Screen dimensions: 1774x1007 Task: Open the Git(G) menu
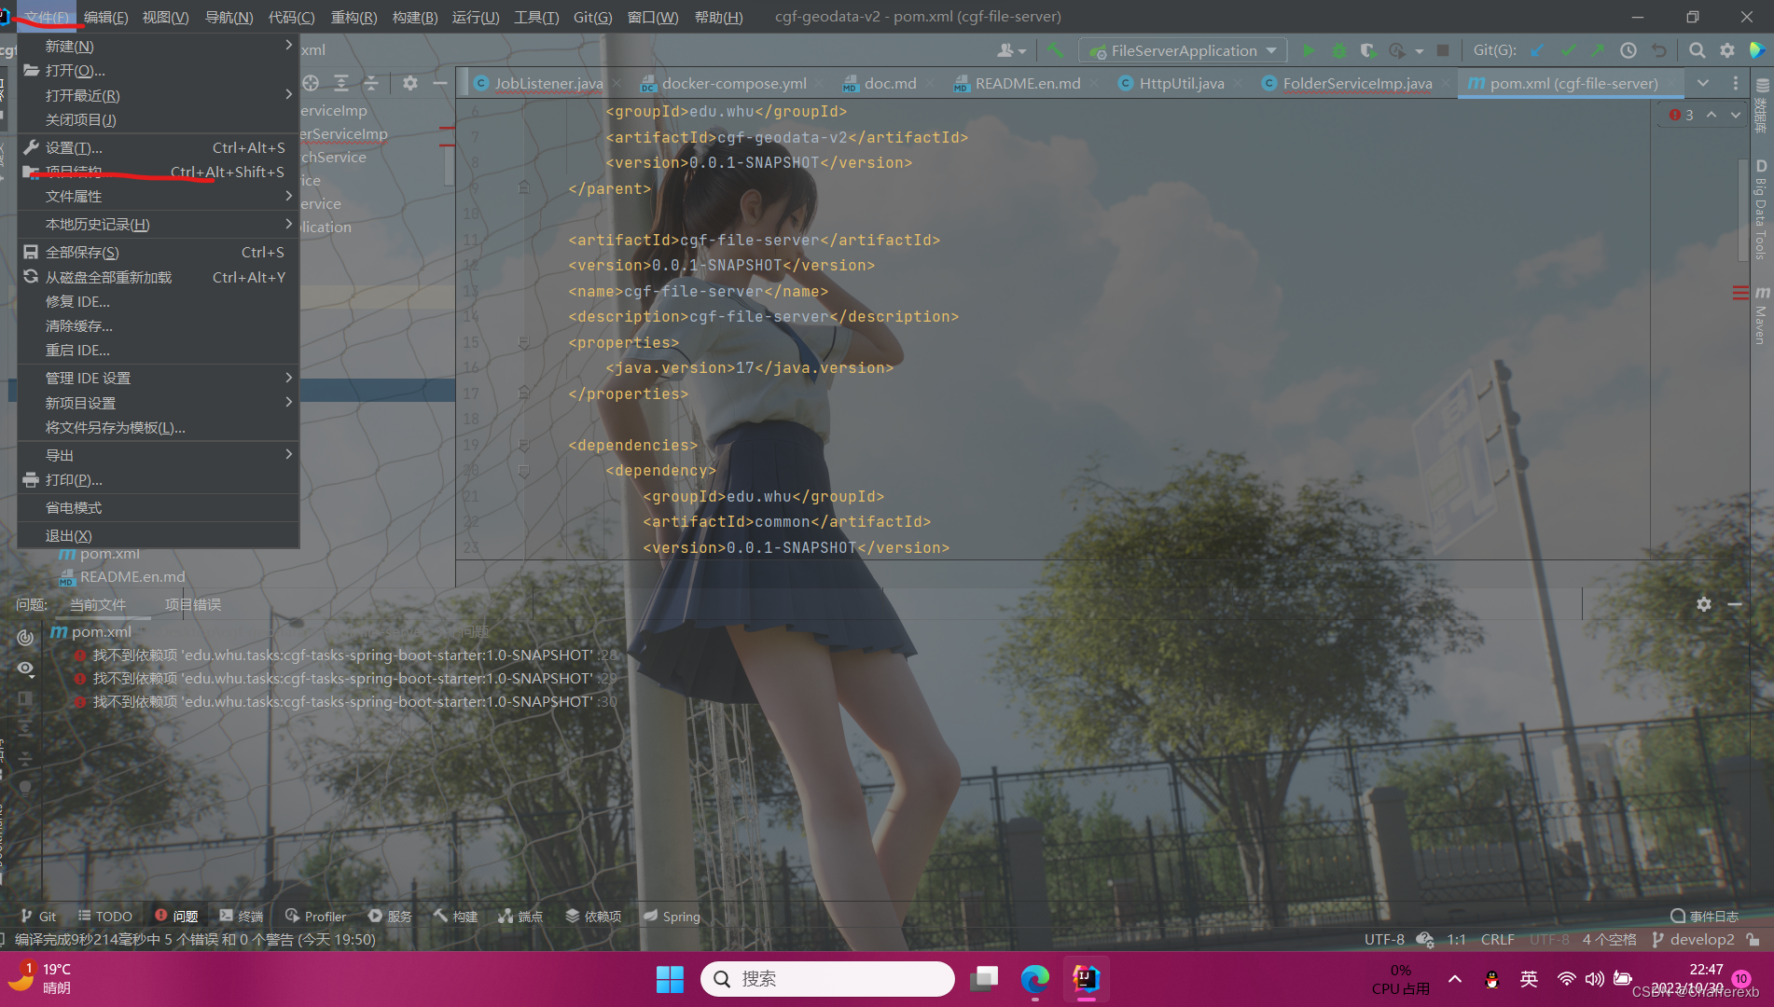[x=591, y=16]
